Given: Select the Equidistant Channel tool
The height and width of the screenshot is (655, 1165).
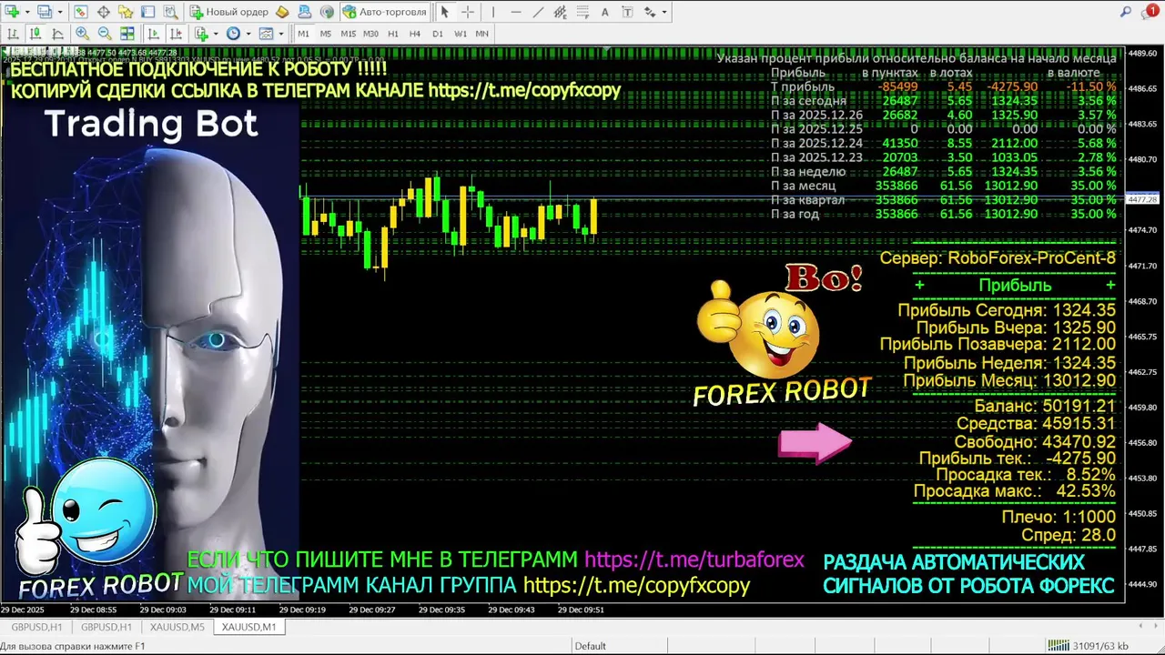Looking at the screenshot, I should coord(560,12).
